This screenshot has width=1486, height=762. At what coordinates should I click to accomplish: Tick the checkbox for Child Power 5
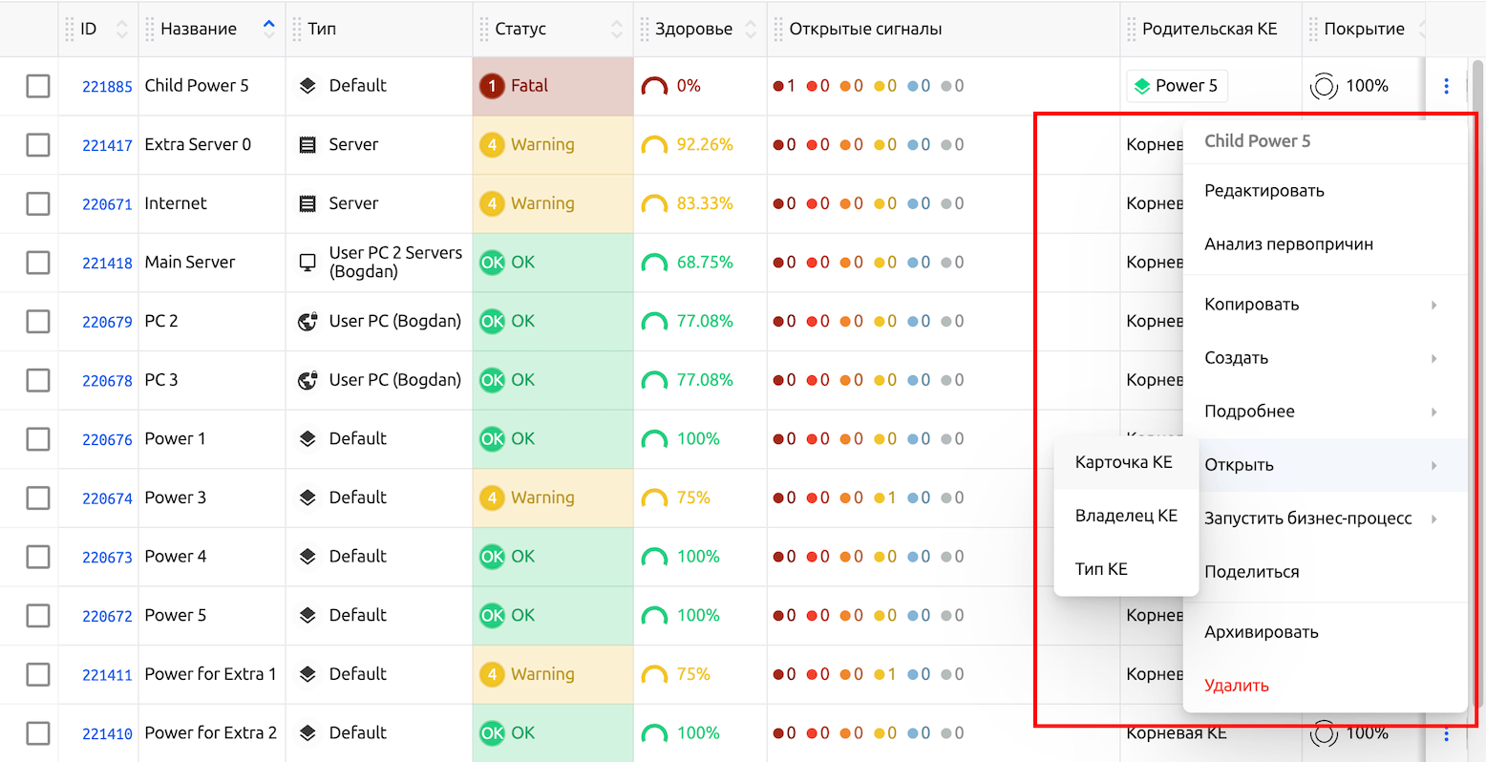tap(38, 86)
